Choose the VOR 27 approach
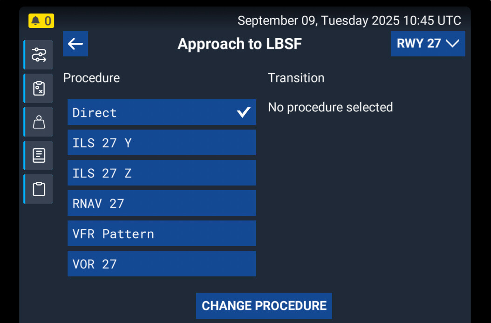 point(161,264)
